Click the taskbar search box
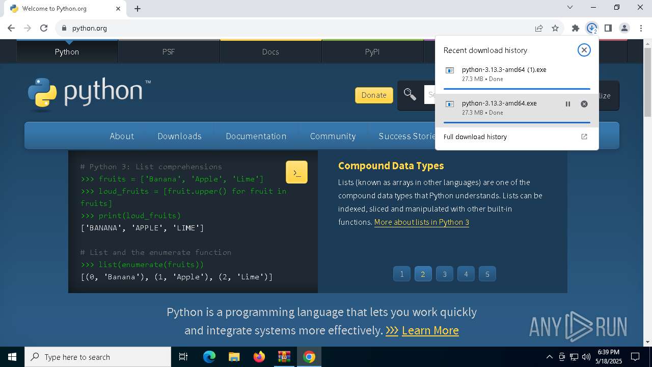The image size is (652, 367). pyautogui.click(x=98, y=357)
